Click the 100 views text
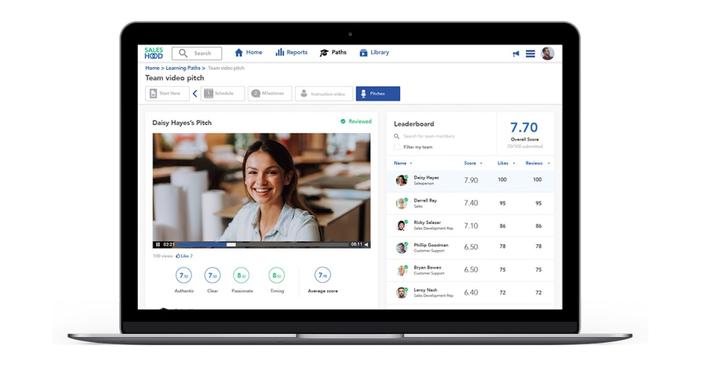This screenshot has width=701, height=366. tap(163, 256)
